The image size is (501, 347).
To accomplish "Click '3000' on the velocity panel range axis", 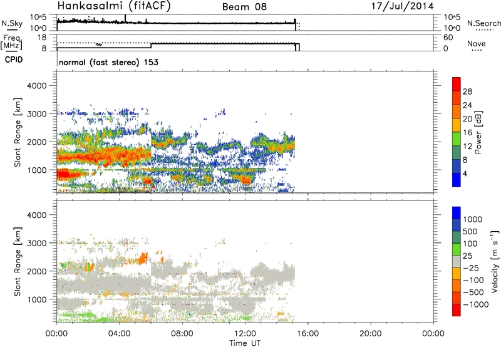I will pos(37,243).
